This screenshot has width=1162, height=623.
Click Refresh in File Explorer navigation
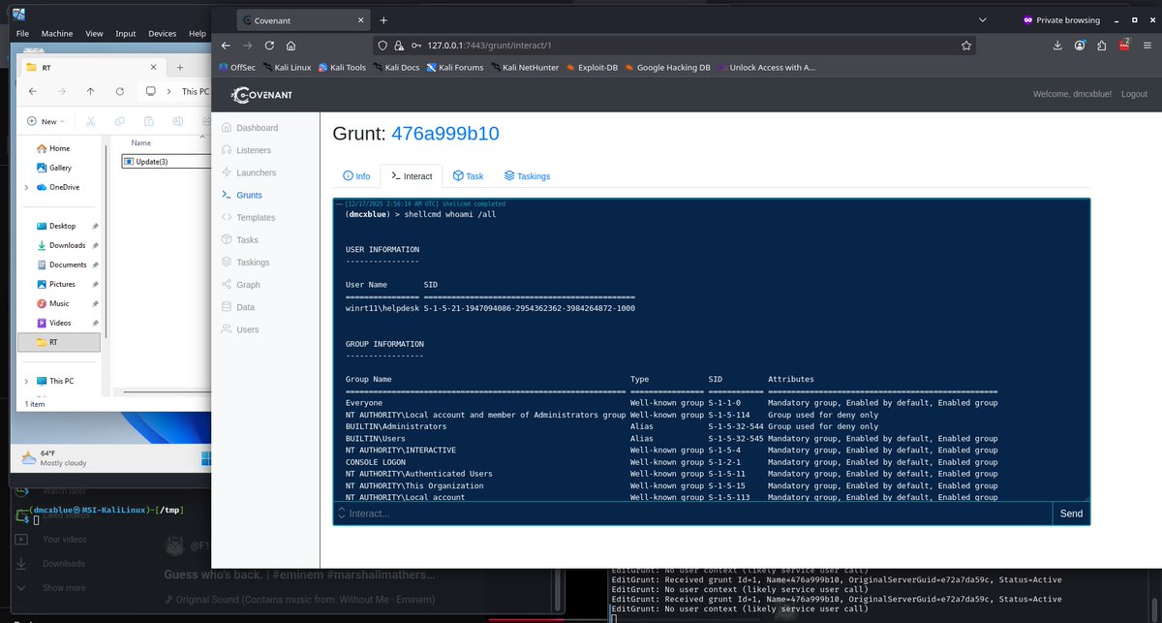120,91
